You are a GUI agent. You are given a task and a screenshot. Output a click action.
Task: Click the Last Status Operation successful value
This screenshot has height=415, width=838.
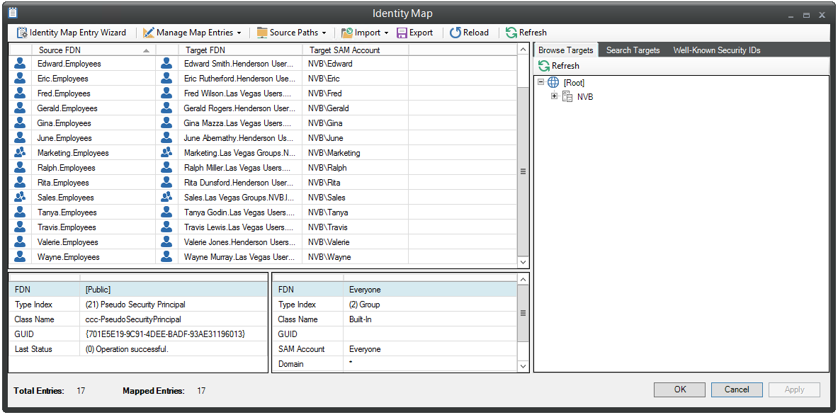coord(127,349)
